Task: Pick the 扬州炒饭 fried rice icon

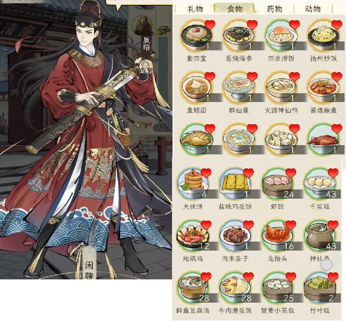Action: coord(324,35)
